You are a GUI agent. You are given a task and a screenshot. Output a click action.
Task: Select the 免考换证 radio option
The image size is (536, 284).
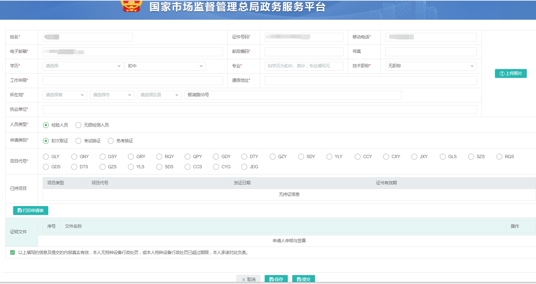pyautogui.click(x=111, y=141)
